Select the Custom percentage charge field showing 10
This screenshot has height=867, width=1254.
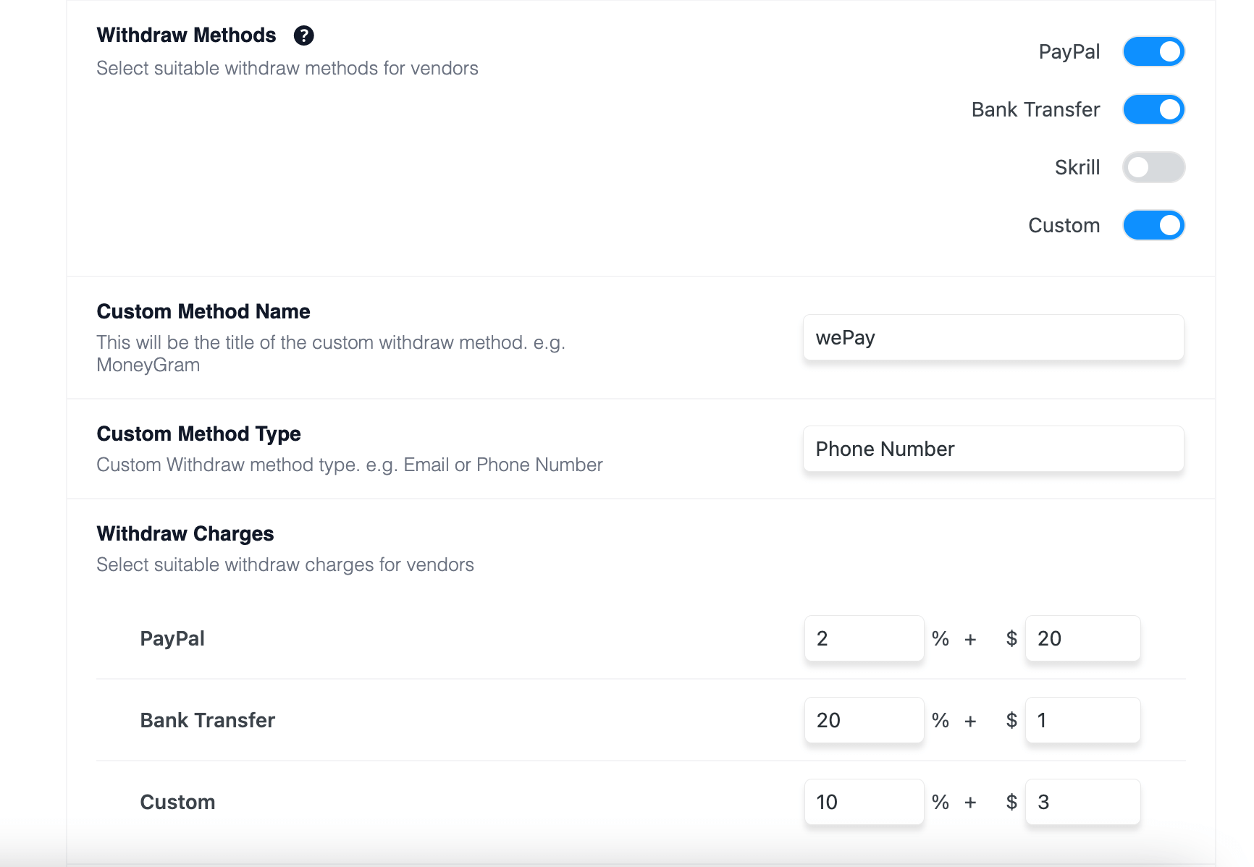[x=863, y=802]
